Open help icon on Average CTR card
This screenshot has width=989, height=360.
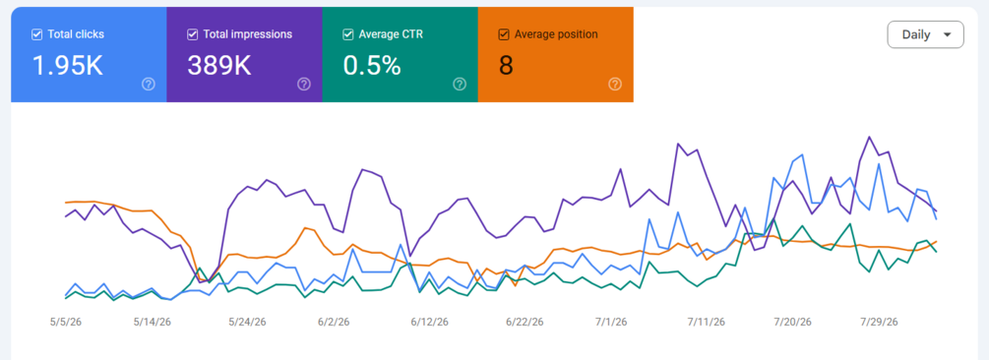[x=460, y=84]
